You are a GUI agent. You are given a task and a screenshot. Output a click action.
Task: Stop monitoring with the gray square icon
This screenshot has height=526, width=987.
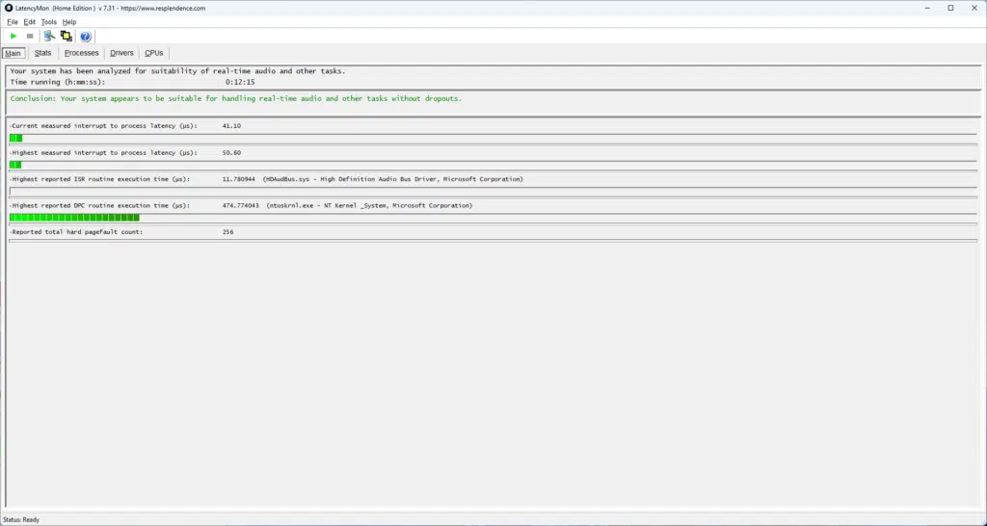point(30,37)
